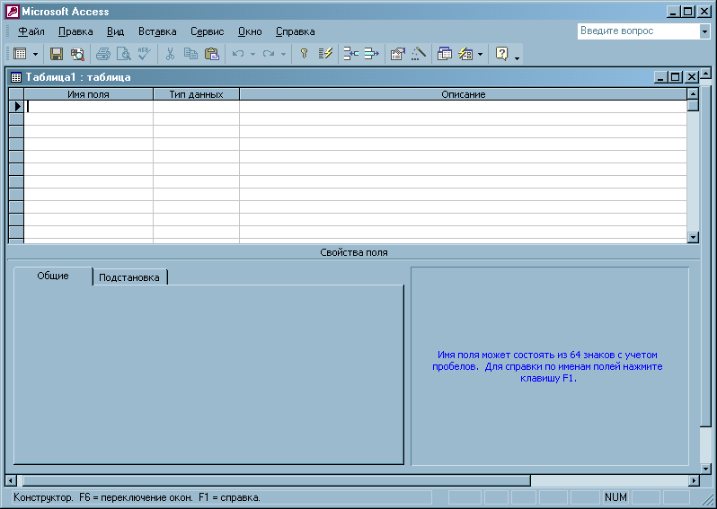Click the NUM status bar indicator
This screenshot has width=717, height=509.
pyautogui.click(x=615, y=497)
